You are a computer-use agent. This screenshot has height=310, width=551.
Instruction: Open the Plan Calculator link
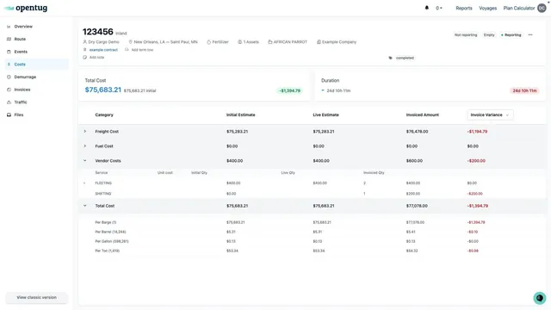click(x=518, y=8)
